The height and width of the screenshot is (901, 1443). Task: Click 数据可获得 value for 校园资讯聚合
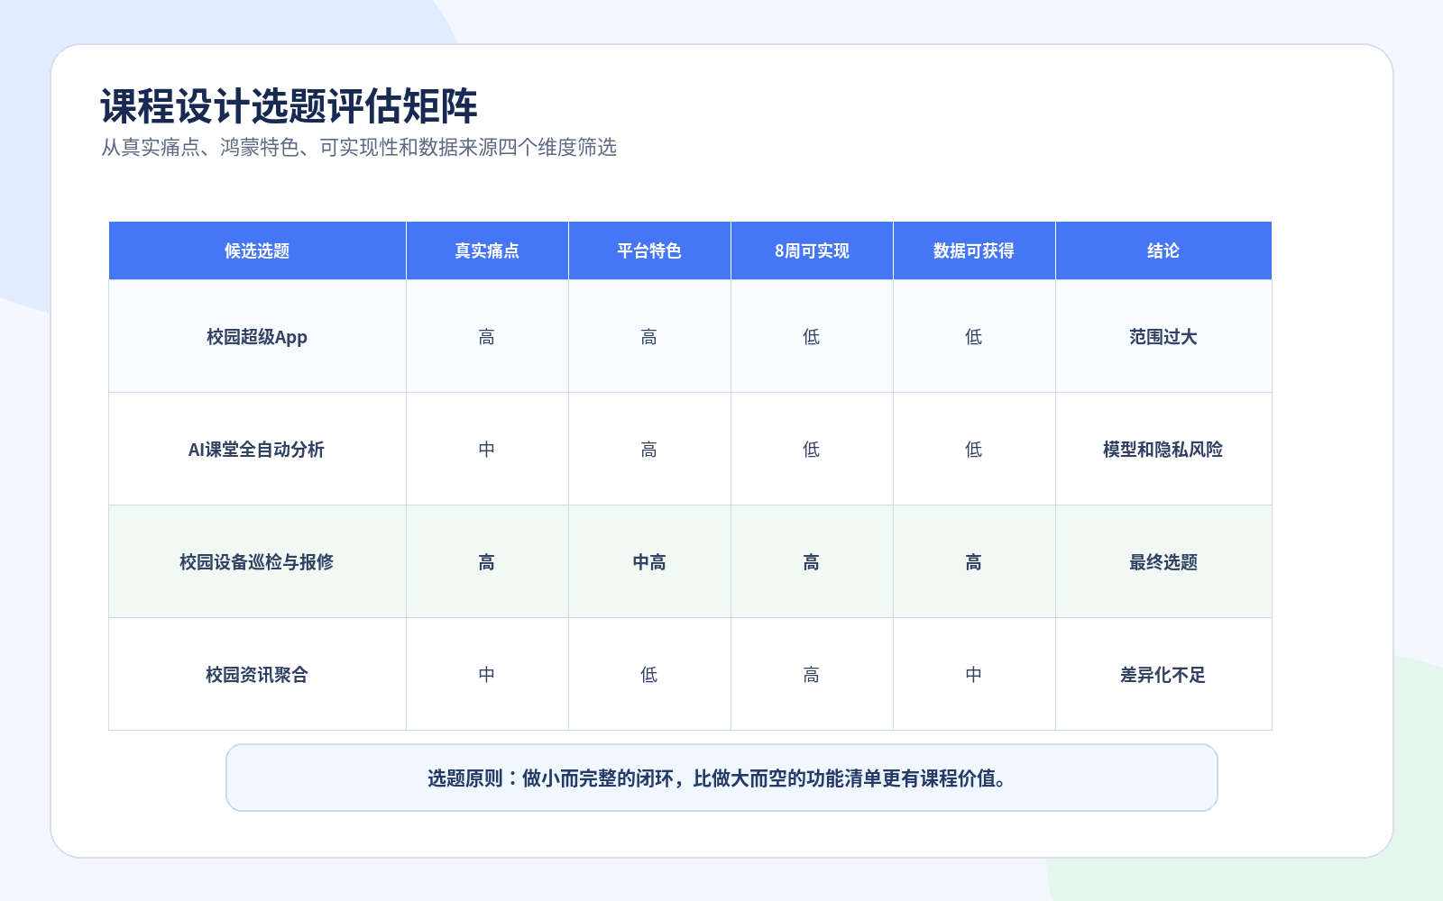tap(974, 675)
